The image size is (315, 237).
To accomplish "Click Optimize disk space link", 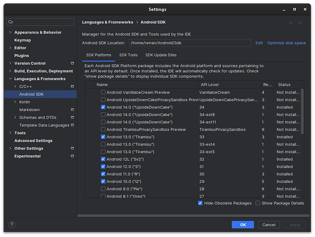I will 286,43.
